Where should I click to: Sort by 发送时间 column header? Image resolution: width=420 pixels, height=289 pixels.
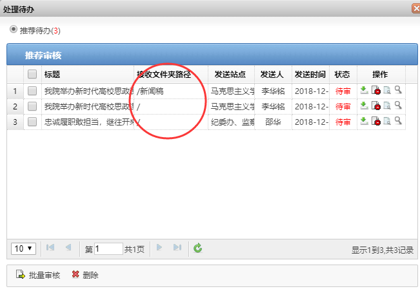[310, 75]
